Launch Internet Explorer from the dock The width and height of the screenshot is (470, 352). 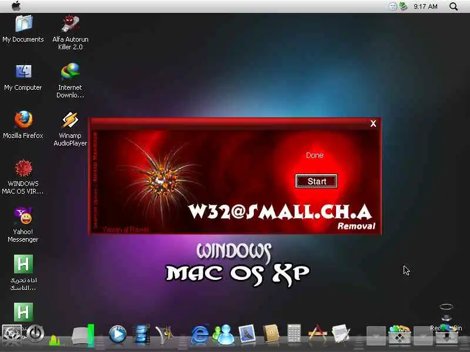[x=200, y=334]
